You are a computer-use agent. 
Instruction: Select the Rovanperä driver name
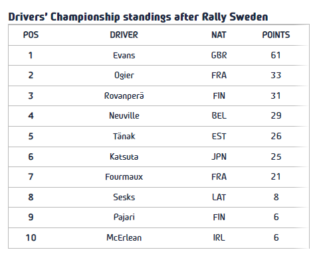[x=124, y=96]
